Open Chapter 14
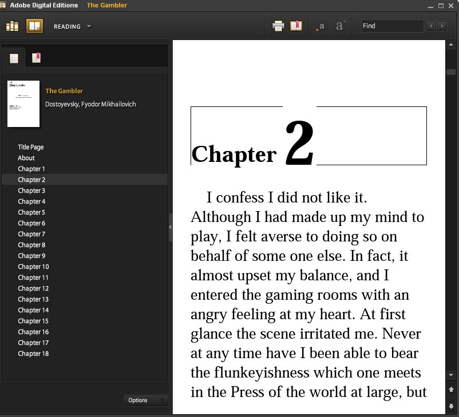The width and height of the screenshot is (459, 417). point(33,310)
